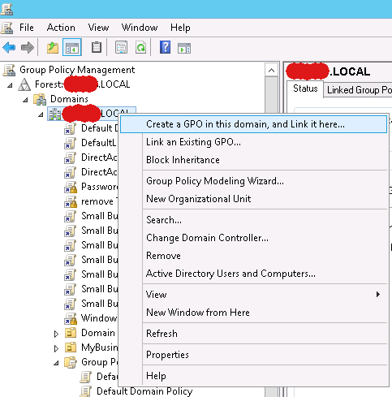
Task: Expand the MyBusiness folder node
Action: (56, 348)
